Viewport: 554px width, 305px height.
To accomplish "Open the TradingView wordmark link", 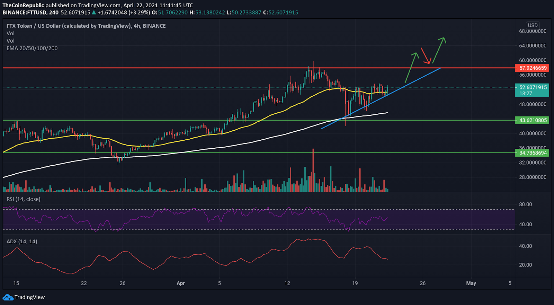I will (x=30, y=297).
